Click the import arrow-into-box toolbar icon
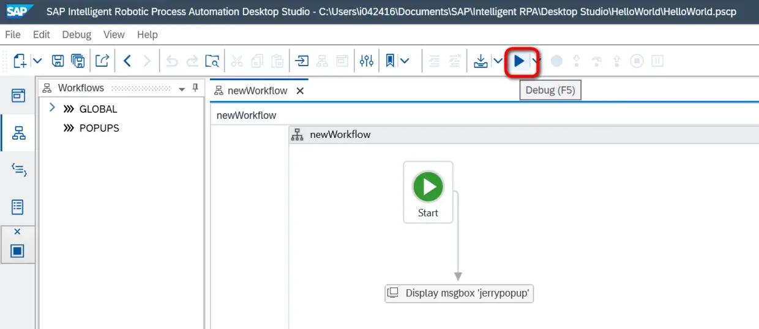The width and height of the screenshot is (759, 329). click(x=302, y=61)
